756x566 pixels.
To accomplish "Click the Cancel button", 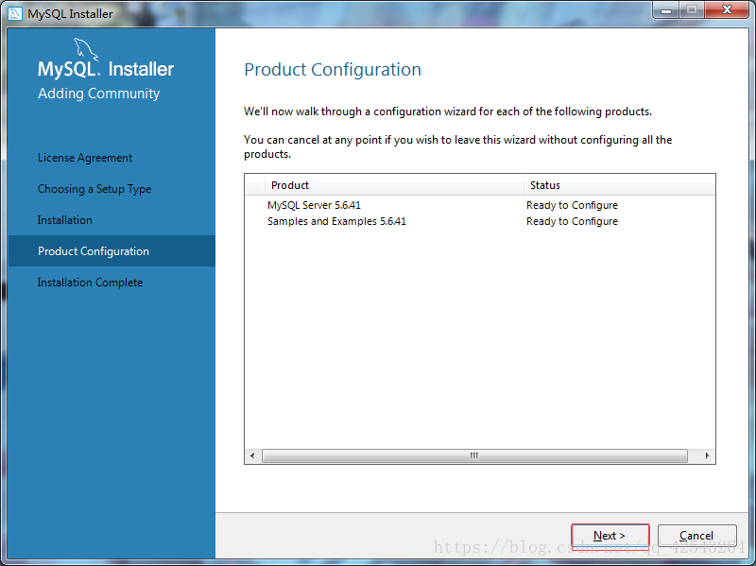I will point(696,536).
